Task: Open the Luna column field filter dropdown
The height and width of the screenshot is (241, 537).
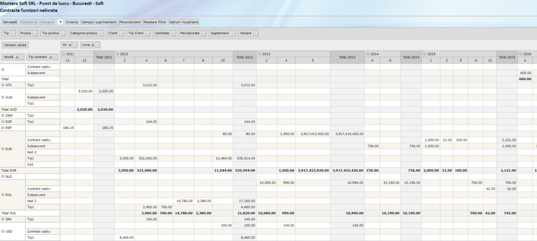Action: (97, 45)
